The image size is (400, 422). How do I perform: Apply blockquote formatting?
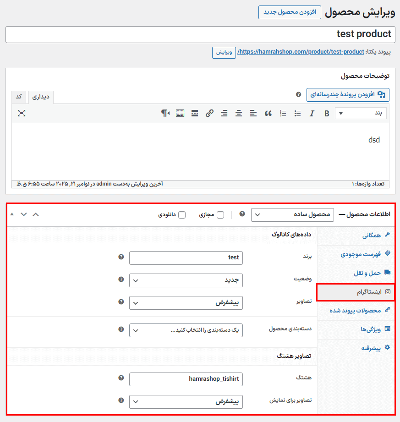tap(268, 114)
